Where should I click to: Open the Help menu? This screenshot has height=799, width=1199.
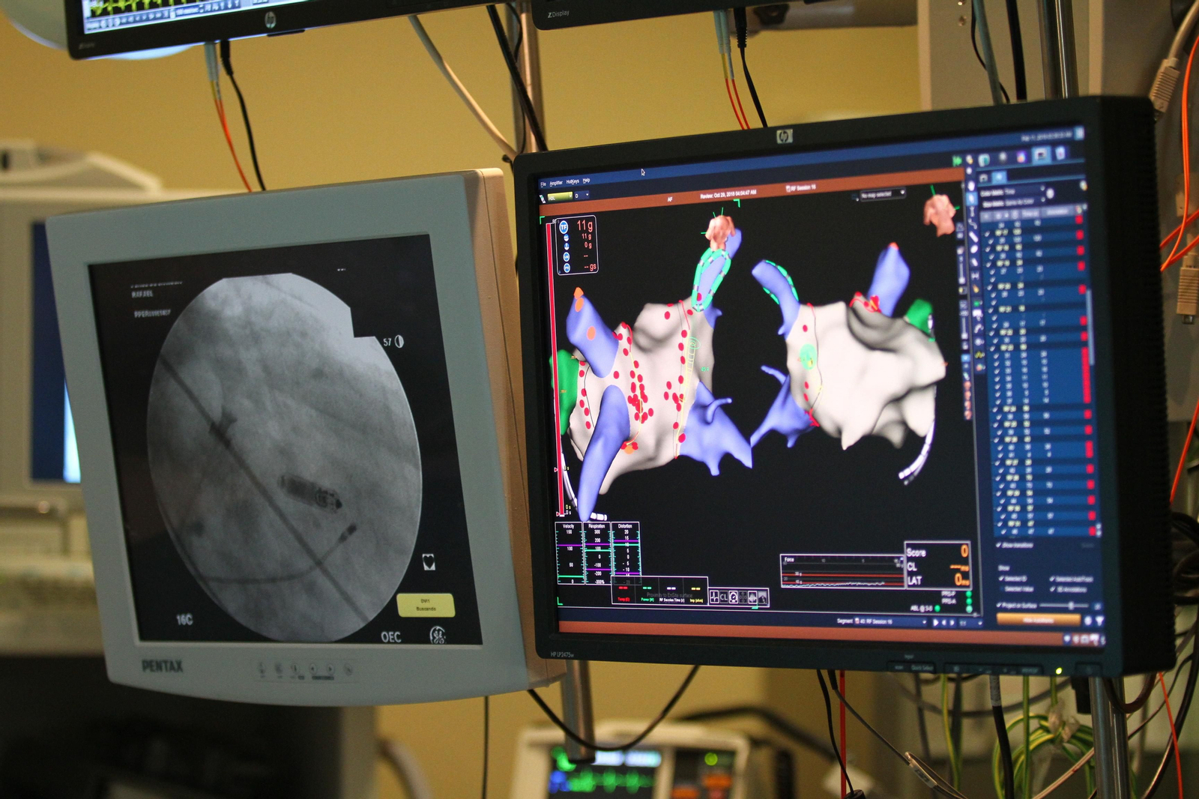coord(587,181)
